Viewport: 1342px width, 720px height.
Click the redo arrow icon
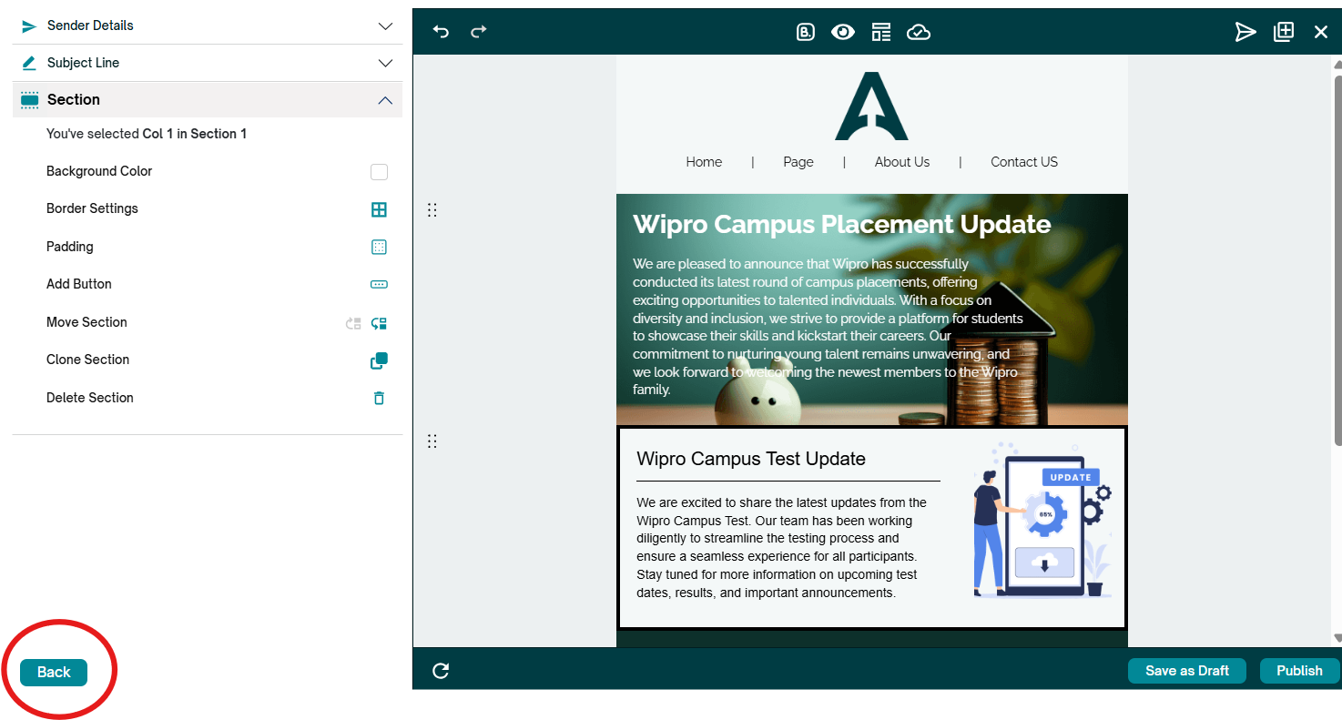[x=479, y=32]
